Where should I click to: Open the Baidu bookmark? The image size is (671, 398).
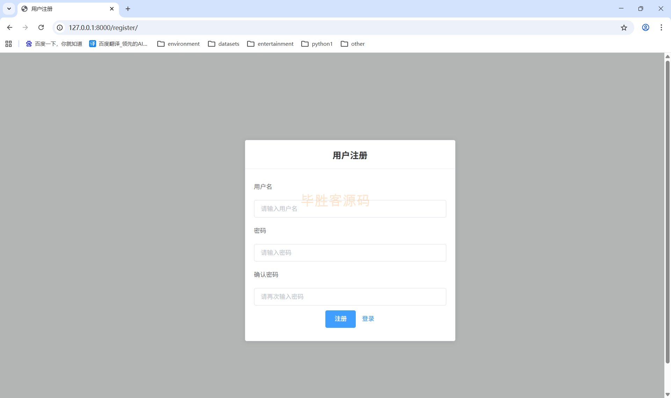point(54,44)
